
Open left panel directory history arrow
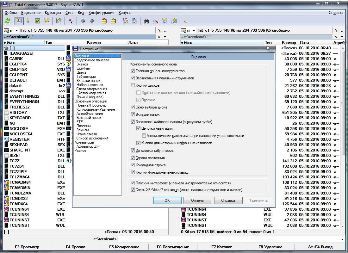tap(165, 37)
